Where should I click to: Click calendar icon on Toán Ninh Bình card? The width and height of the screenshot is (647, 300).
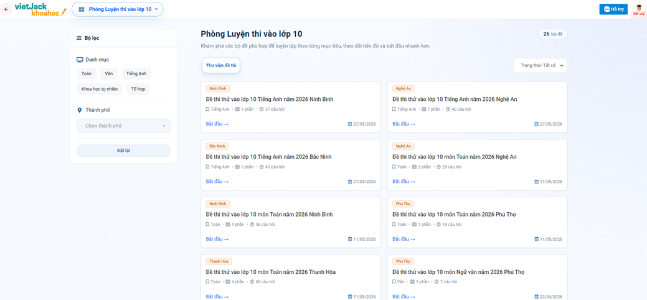(x=351, y=240)
